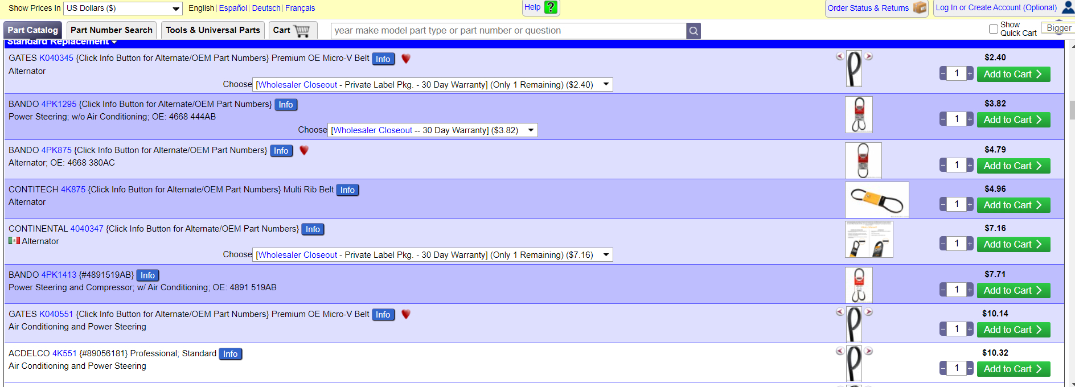Open Info for BANDO 4PK1413
This screenshot has height=387, width=1075.
pos(147,275)
